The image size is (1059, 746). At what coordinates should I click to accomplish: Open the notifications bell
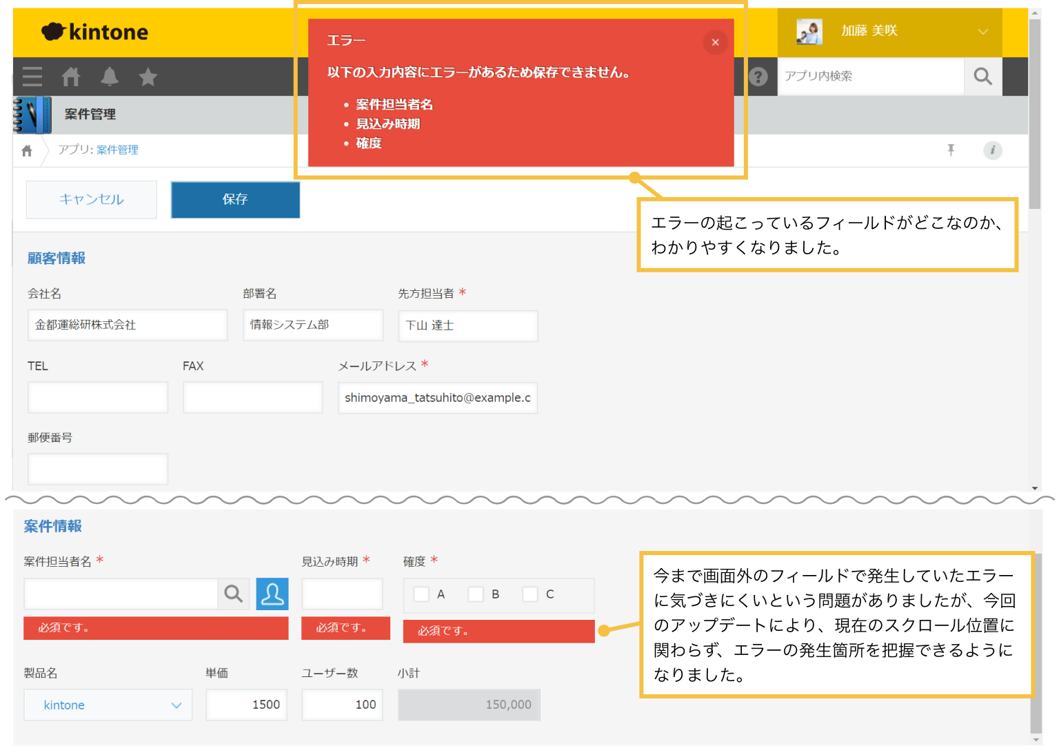[x=109, y=77]
